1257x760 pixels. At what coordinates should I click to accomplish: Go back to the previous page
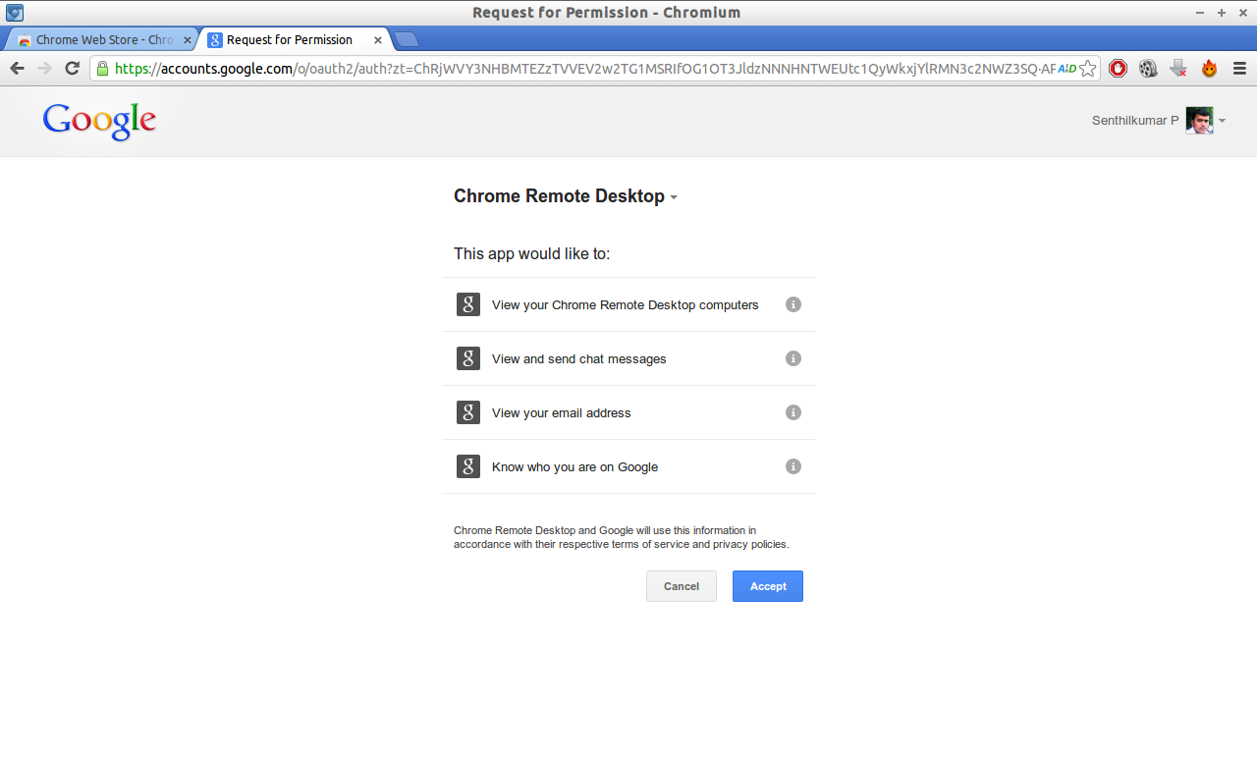pyautogui.click(x=17, y=69)
